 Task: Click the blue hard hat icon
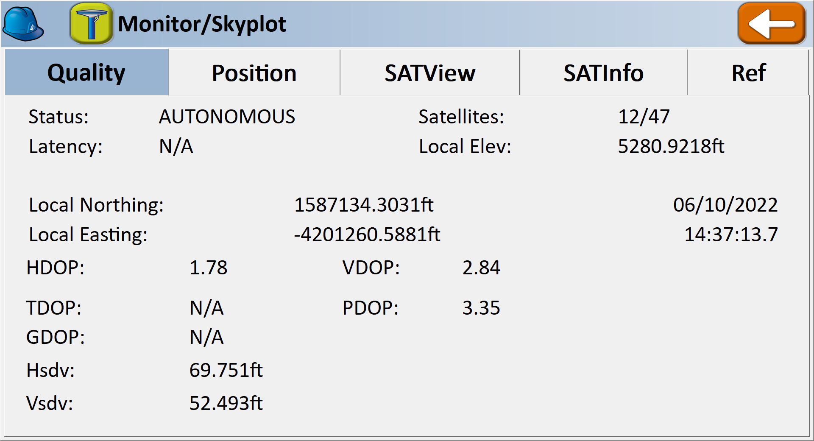point(23,25)
